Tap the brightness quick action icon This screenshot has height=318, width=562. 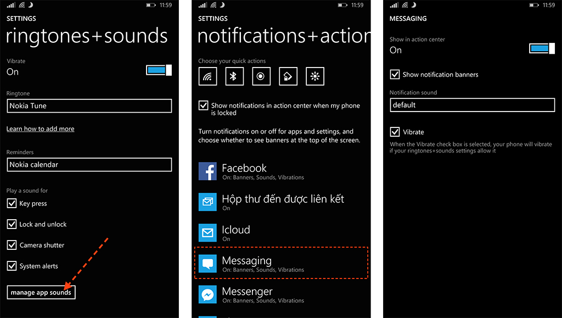[x=315, y=76]
